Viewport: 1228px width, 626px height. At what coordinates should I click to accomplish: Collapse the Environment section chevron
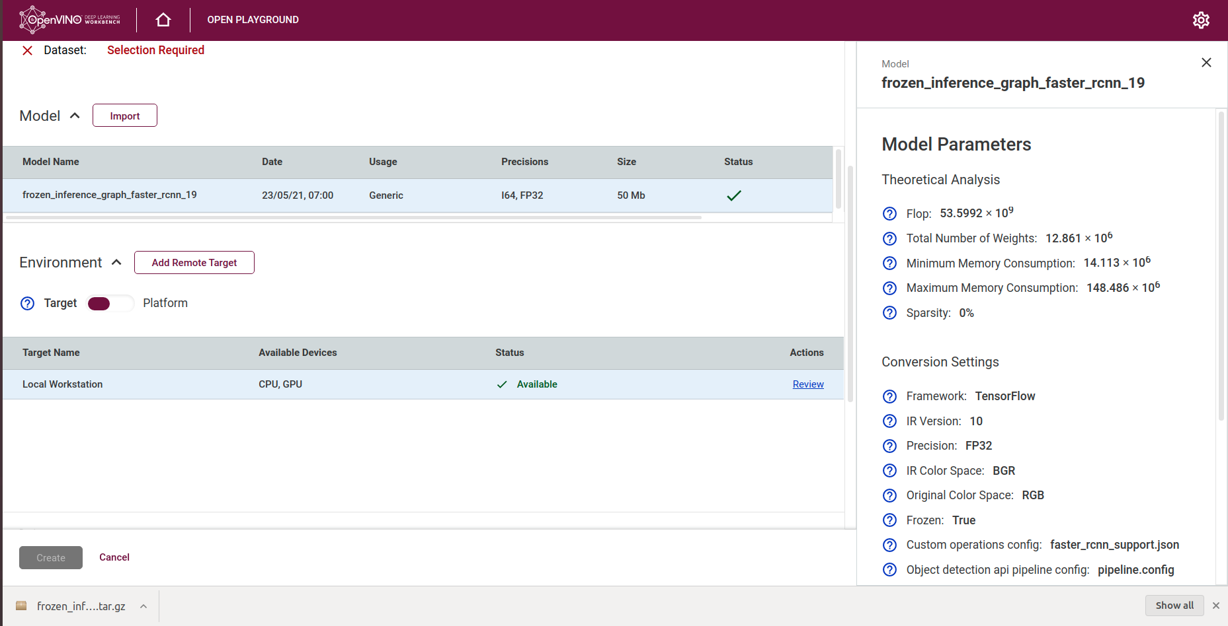point(117,262)
